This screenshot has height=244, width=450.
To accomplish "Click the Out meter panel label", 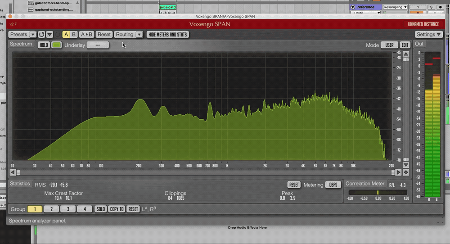I will [x=419, y=44].
